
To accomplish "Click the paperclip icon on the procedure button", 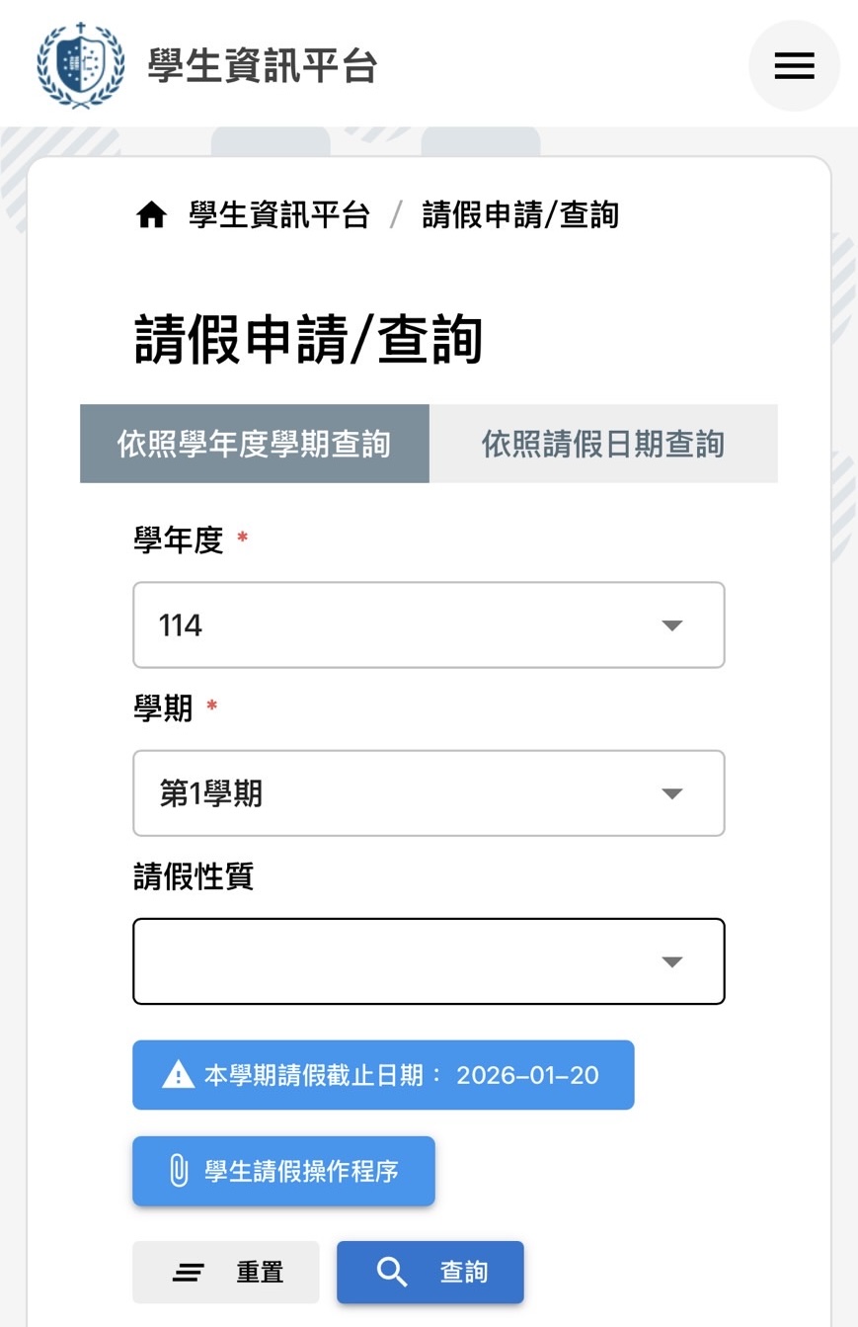I will (x=179, y=1171).
